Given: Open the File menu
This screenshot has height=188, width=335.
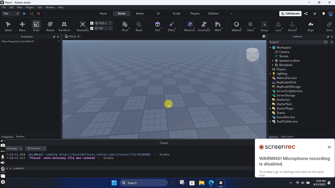Looking at the screenshot, I should coord(4,7).
